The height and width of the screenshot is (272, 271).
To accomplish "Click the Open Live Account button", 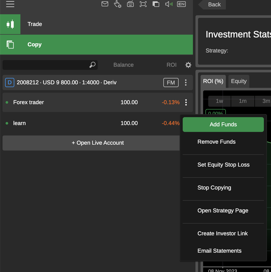I will pos(98,143).
